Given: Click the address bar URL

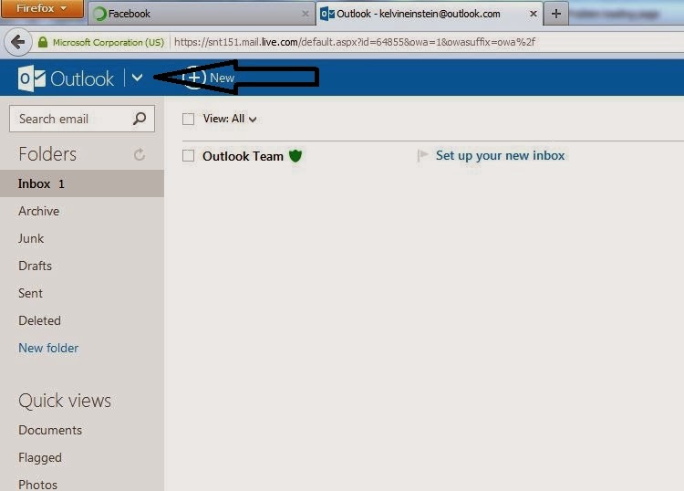Looking at the screenshot, I should pos(355,42).
